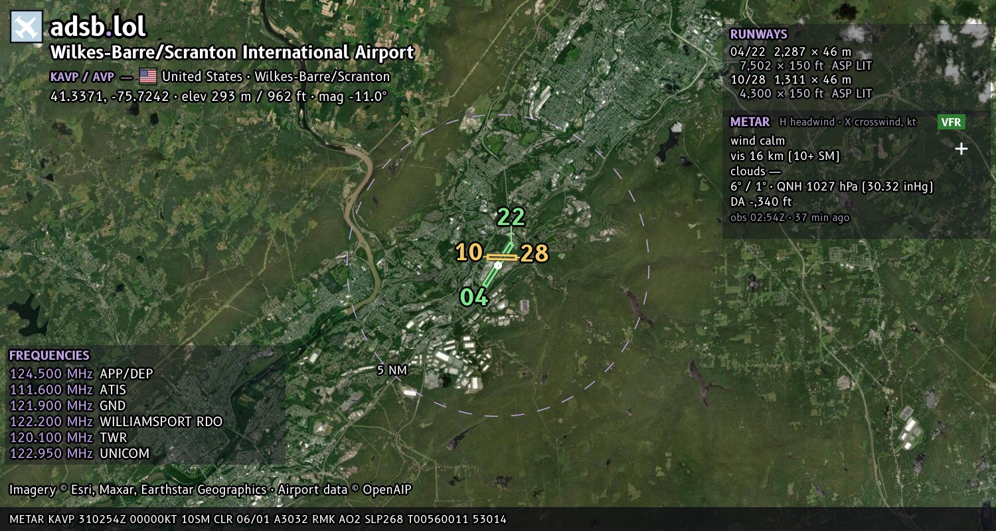Select the runway 28 label

(535, 253)
